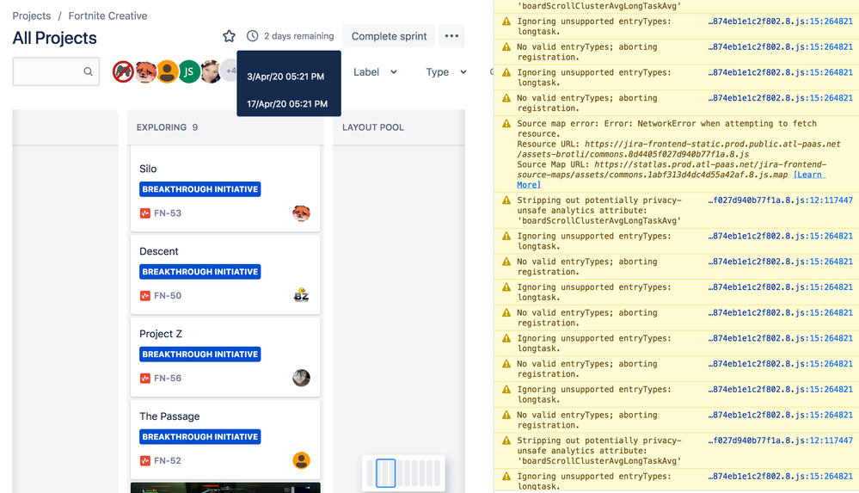Click Breakthrough Initiative label on Silo card

200,189
